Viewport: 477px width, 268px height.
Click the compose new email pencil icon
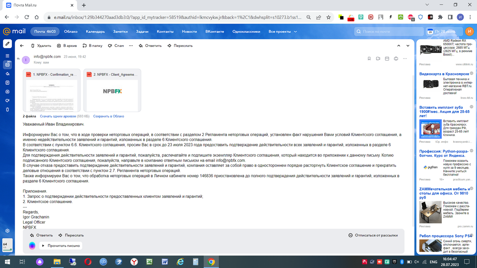tap(7, 44)
